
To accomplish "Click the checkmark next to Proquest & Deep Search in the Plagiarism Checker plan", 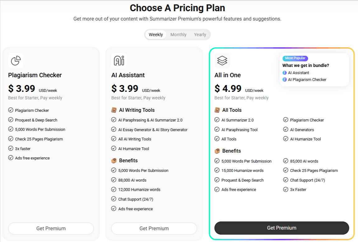I will [11, 120].
